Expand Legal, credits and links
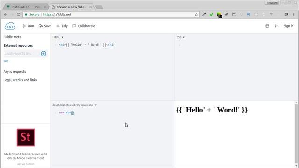 click(x=20, y=80)
